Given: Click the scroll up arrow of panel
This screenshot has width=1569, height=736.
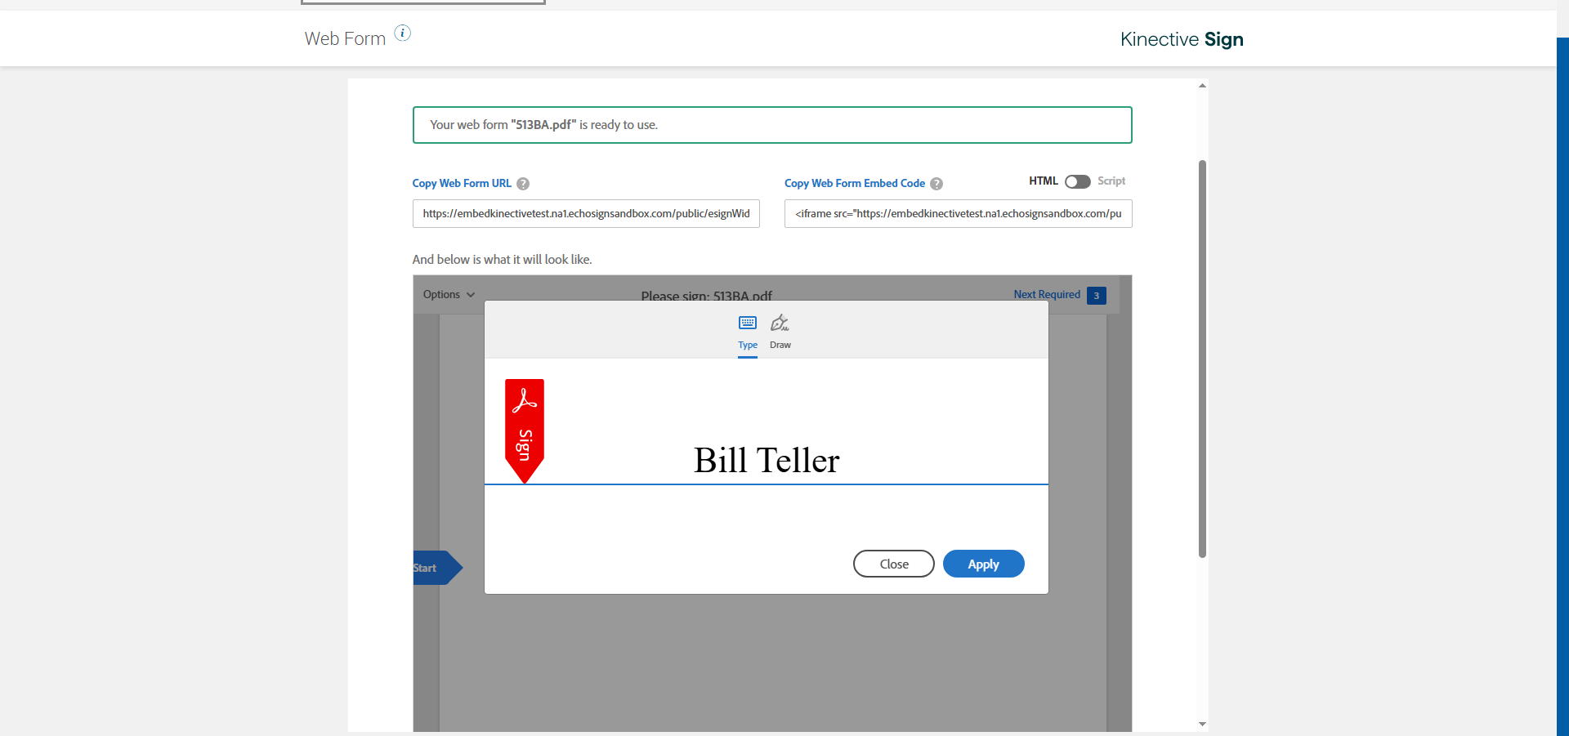Looking at the screenshot, I should click(x=1202, y=86).
